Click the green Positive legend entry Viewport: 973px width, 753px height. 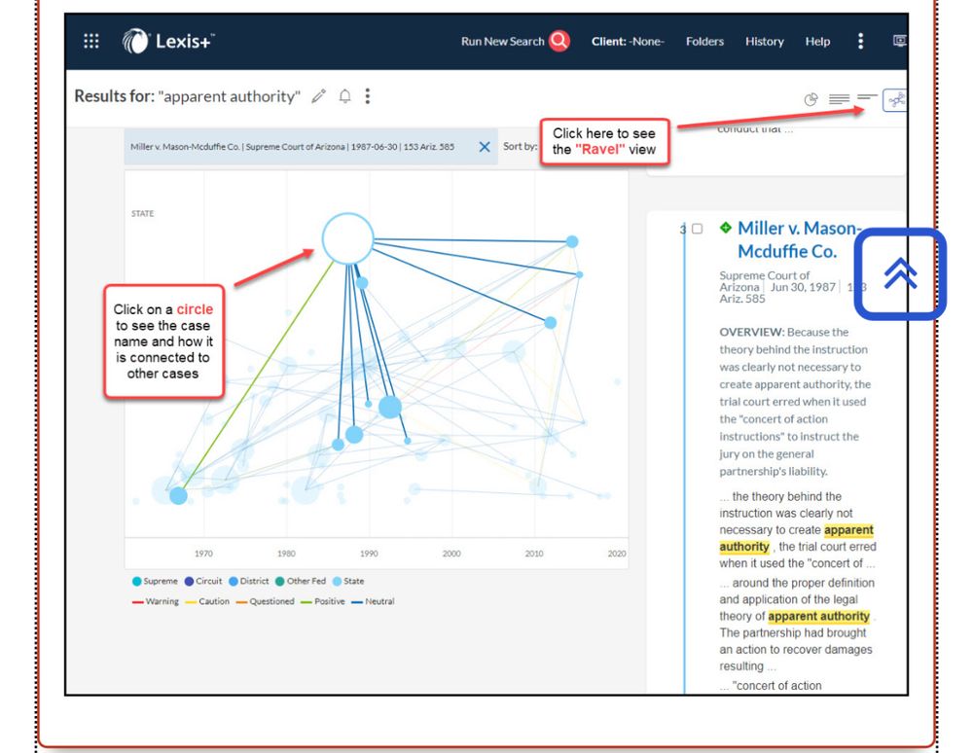[x=323, y=601]
